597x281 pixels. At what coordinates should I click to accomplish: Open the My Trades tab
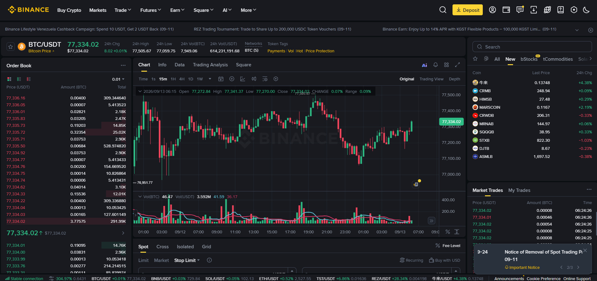click(x=519, y=190)
